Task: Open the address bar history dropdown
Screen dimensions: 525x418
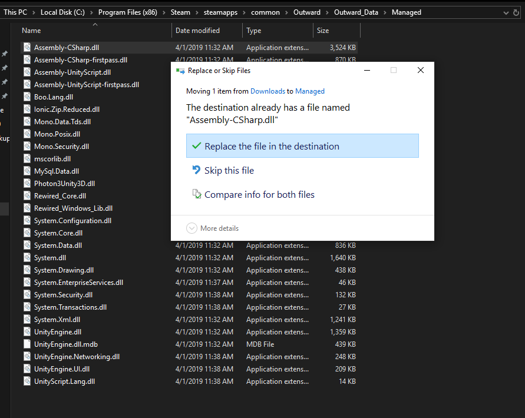Action: pyautogui.click(x=507, y=12)
